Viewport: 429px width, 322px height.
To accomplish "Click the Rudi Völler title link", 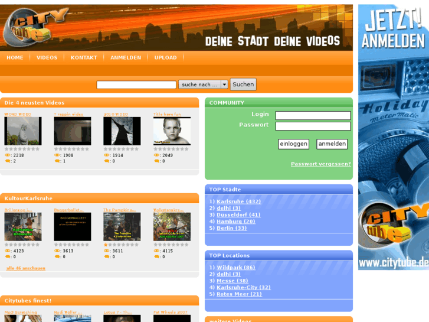I will click(x=68, y=312).
